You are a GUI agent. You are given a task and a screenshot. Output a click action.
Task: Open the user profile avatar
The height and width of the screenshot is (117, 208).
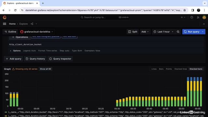pyautogui.click(x=204, y=17)
